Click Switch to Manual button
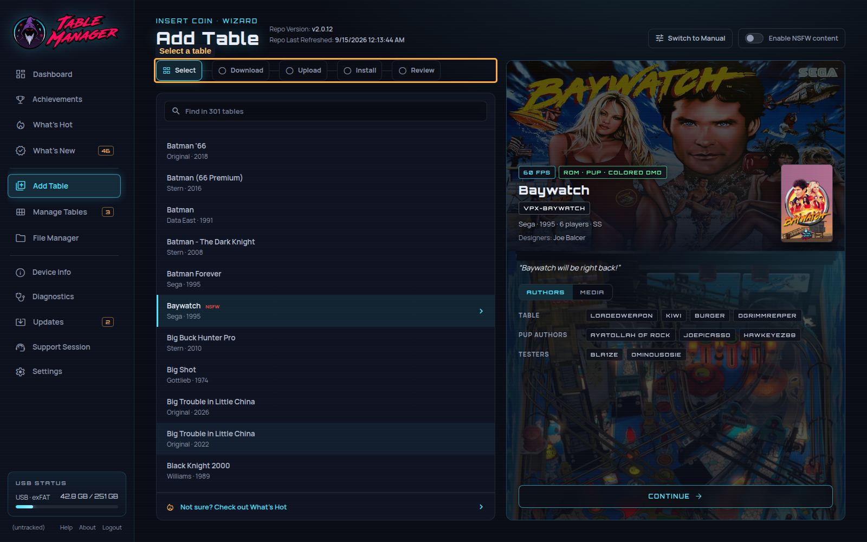The width and height of the screenshot is (867, 542). [x=690, y=38]
